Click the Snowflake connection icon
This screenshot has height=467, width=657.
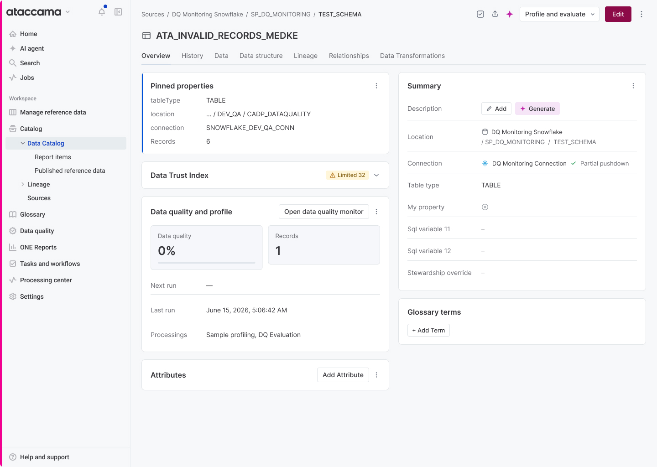pyautogui.click(x=485, y=163)
